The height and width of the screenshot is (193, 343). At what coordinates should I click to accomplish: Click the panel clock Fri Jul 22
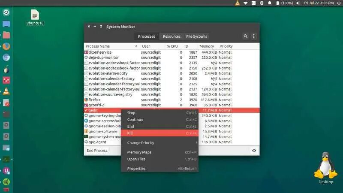(319, 3)
